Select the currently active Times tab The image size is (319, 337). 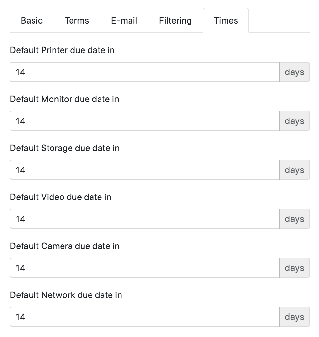[226, 20]
